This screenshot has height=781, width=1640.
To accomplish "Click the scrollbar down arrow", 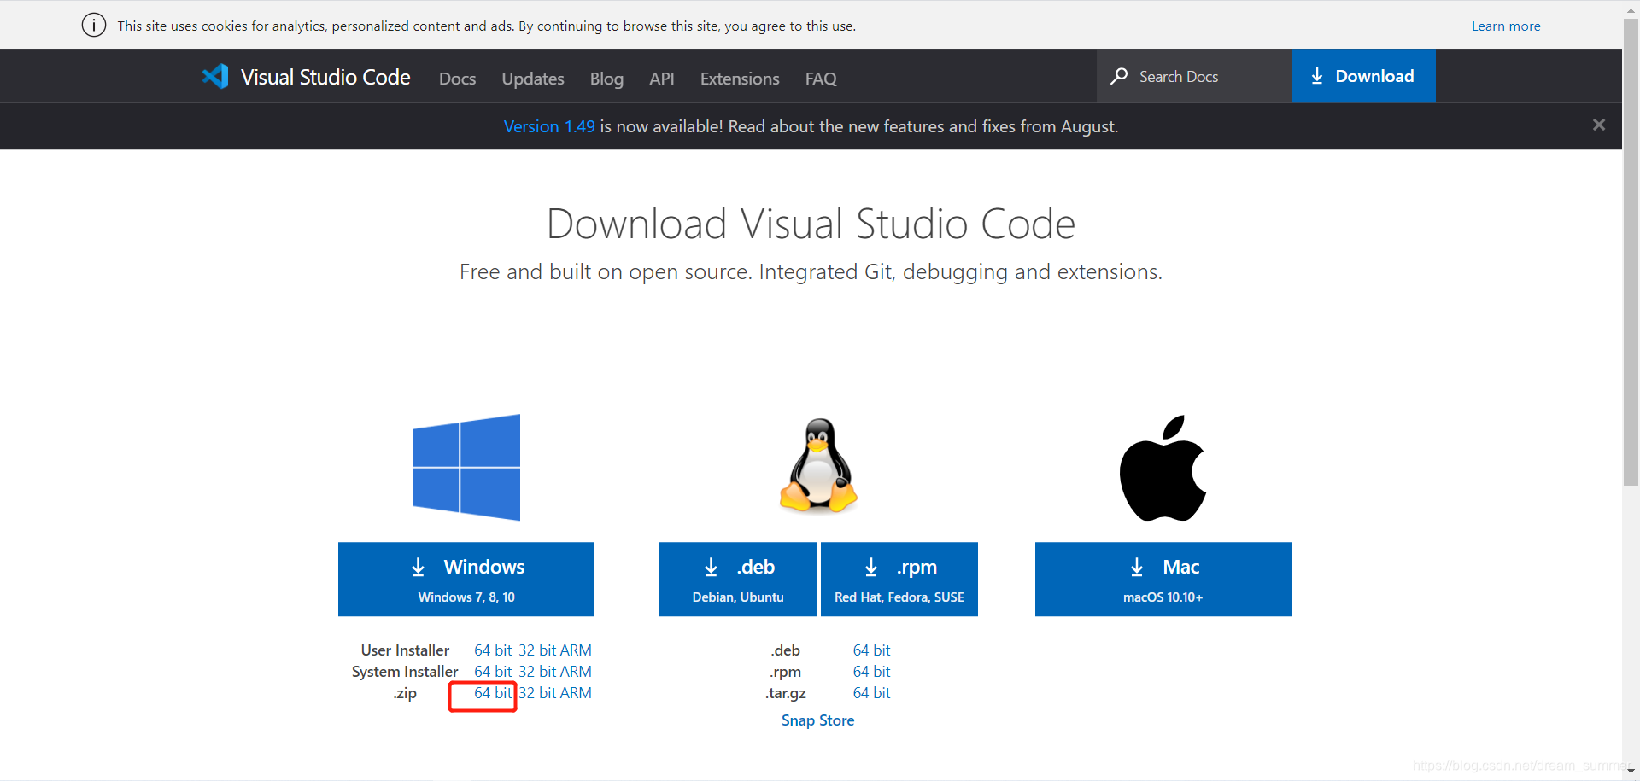I will 1631,772.
